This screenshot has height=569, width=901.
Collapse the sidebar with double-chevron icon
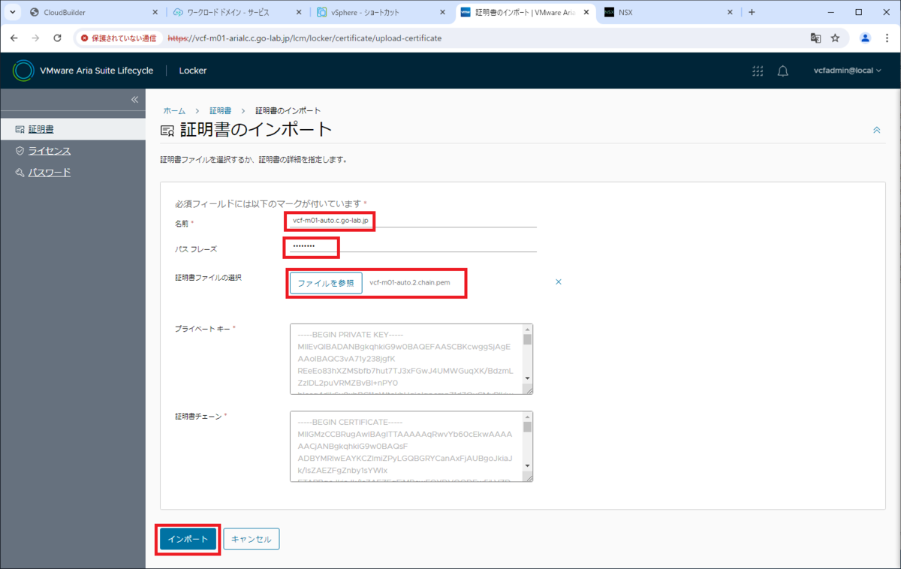(x=134, y=100)
